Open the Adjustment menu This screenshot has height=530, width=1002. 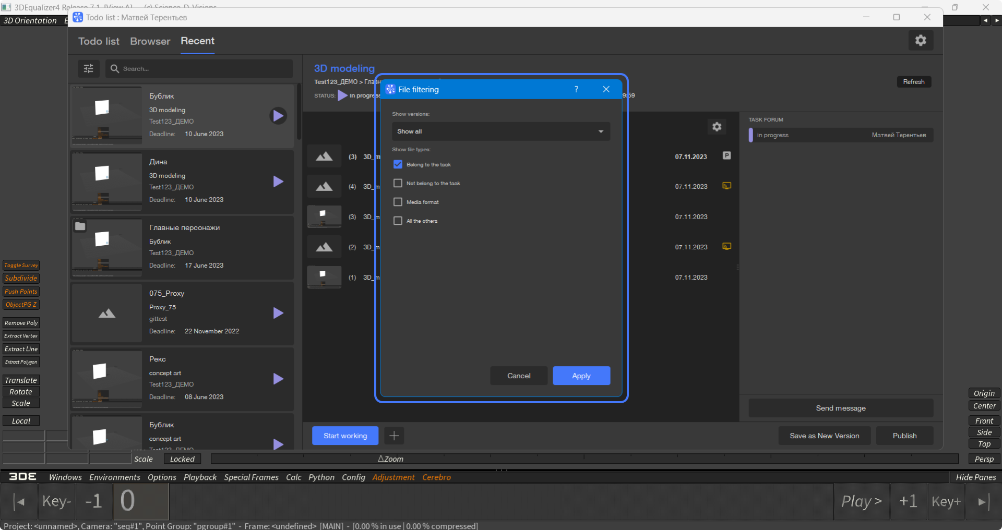[393, 477]
